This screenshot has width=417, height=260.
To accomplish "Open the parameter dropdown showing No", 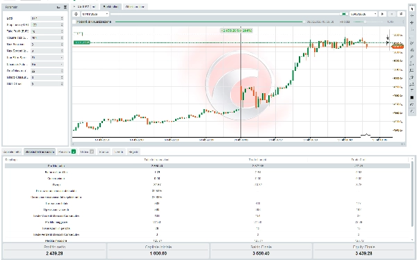I will [47, 64].
